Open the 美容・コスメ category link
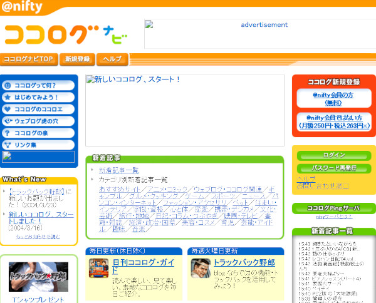This screenshot has width=376, height=303. point(198,222)
